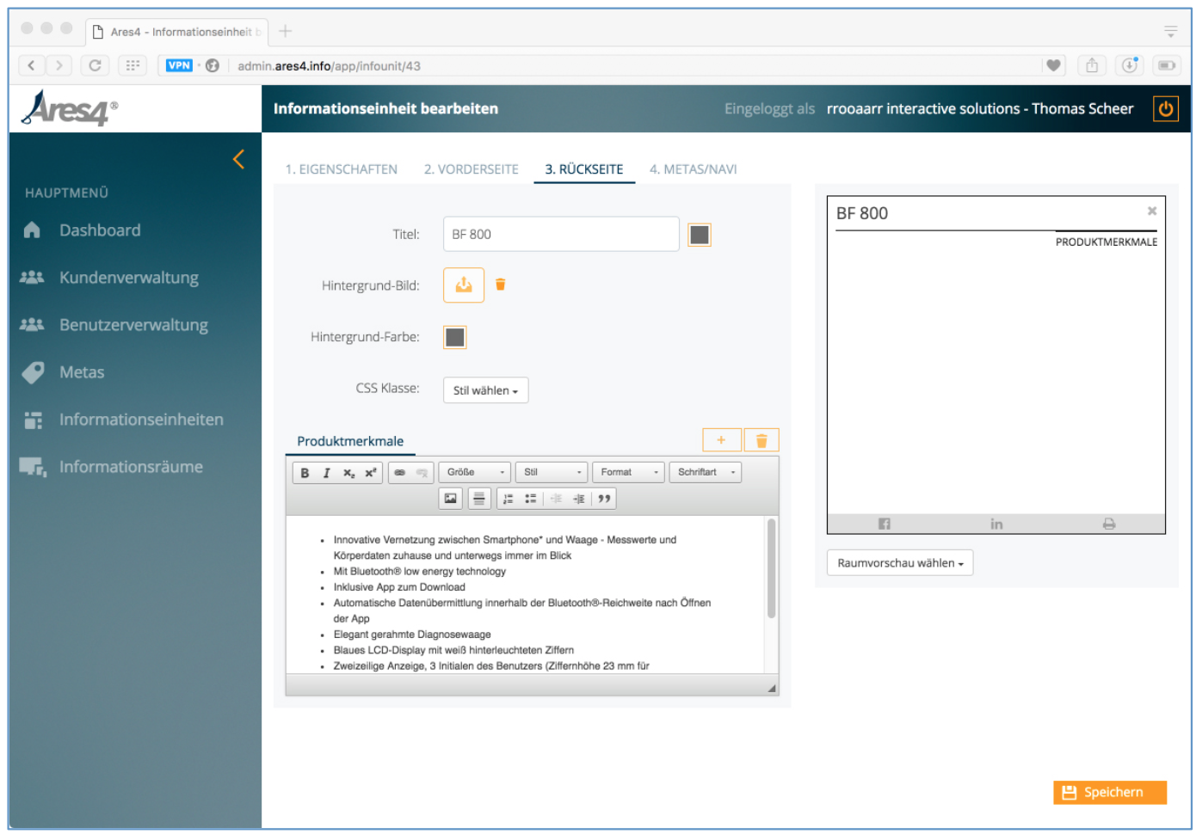Screen dimensions: 1196x834
Task: Switch to the 2. VORDERSEITE tab
Action: click(x=472, y=169)
